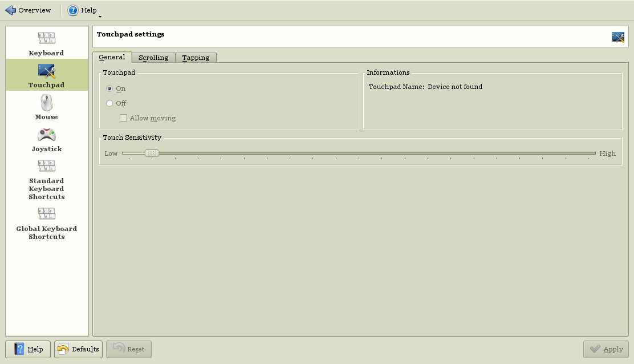Select the touchpad Off radio button
This screenshot has width=634, height=364.
coord(109,104)
